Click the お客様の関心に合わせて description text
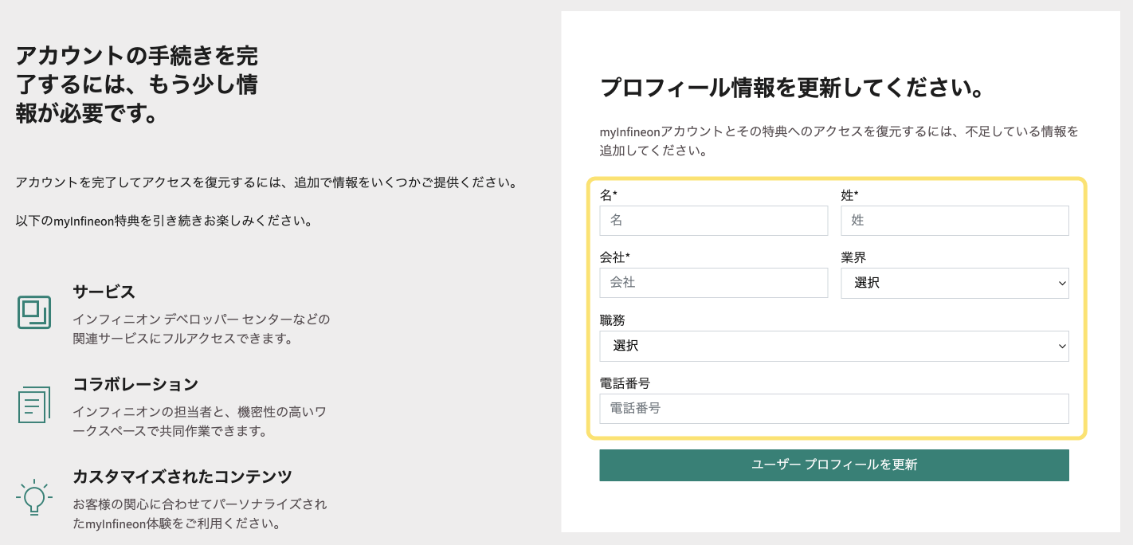This screenshot has height=545, width=1133. pos(199,514)
